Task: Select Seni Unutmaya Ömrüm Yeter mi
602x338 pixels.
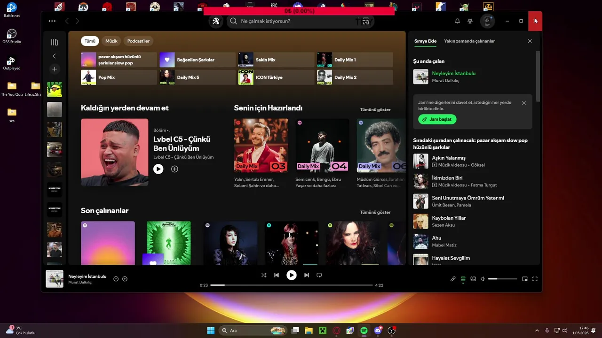Action: (472, 201)
